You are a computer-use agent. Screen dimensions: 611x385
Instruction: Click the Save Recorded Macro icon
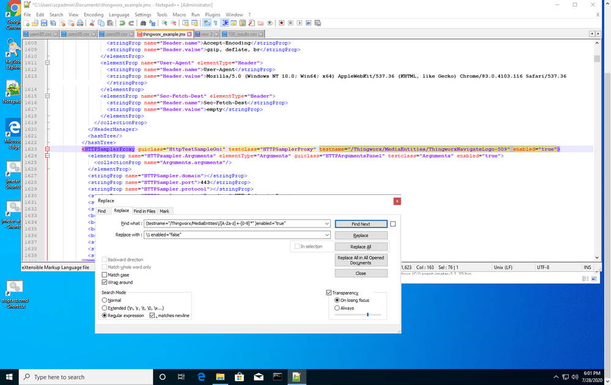point(317,23)
